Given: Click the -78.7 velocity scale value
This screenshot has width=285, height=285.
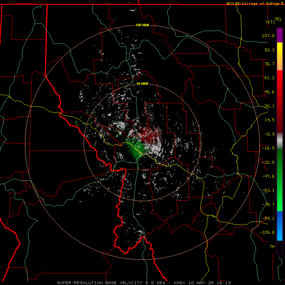Looking at the screenshot, I should pyautogui.click(x=268, y=205).
